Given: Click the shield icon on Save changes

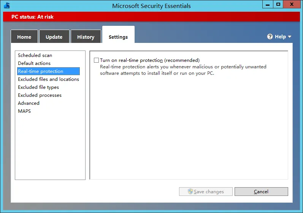Looking at the screenshot, I should (190, 191).
